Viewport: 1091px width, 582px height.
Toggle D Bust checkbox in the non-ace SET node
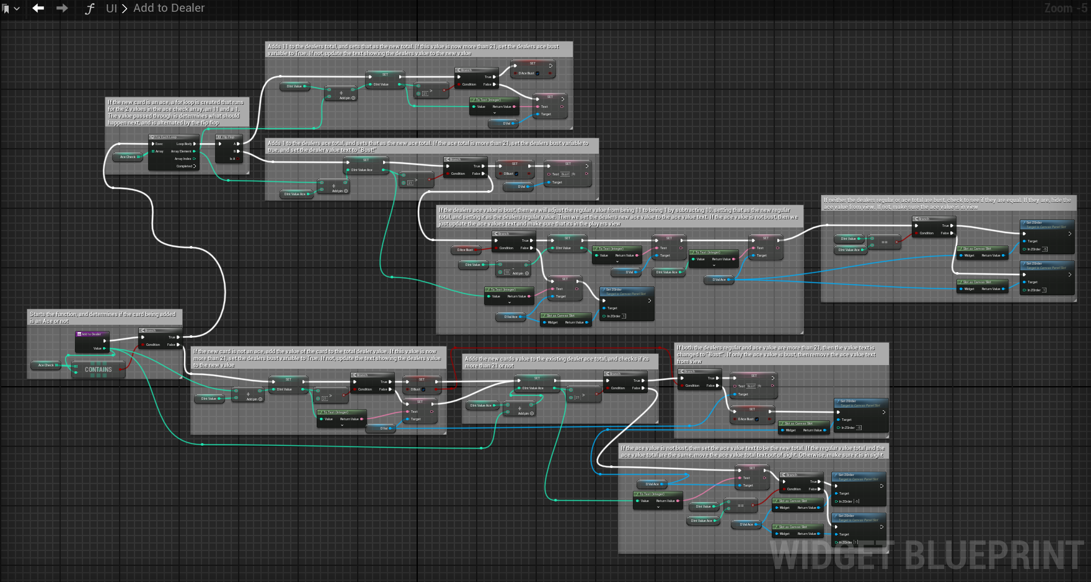(423, 389)
